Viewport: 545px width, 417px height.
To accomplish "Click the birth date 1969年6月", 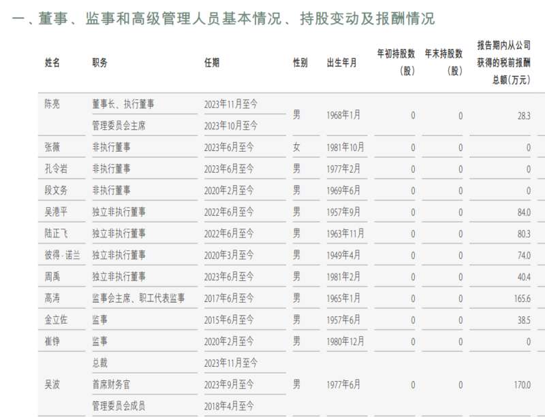I will (x=343, y=190).
